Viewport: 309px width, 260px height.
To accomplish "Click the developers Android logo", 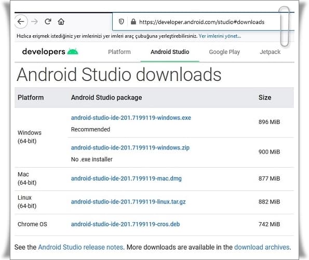I will tap(50, 51).
